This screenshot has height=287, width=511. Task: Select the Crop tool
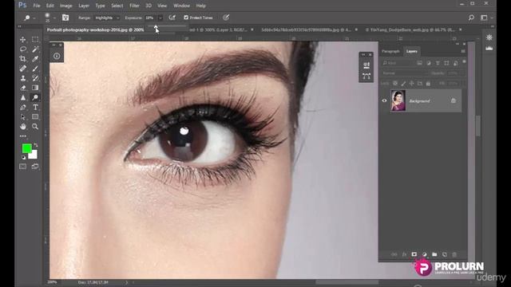click(x=23, y=59)
